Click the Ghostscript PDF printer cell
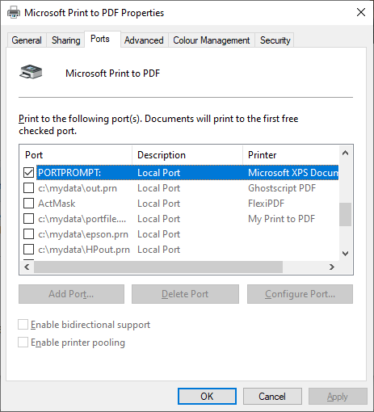 pos(282,188)
